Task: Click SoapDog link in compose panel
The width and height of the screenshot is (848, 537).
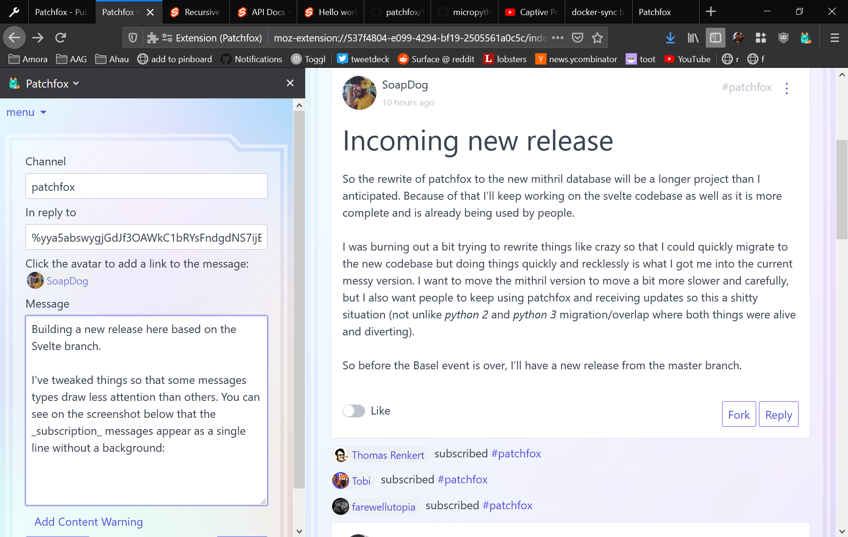Action: click(x=67, y=281)
